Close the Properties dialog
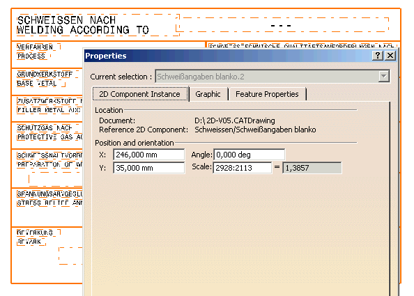 tap(390, 56)
